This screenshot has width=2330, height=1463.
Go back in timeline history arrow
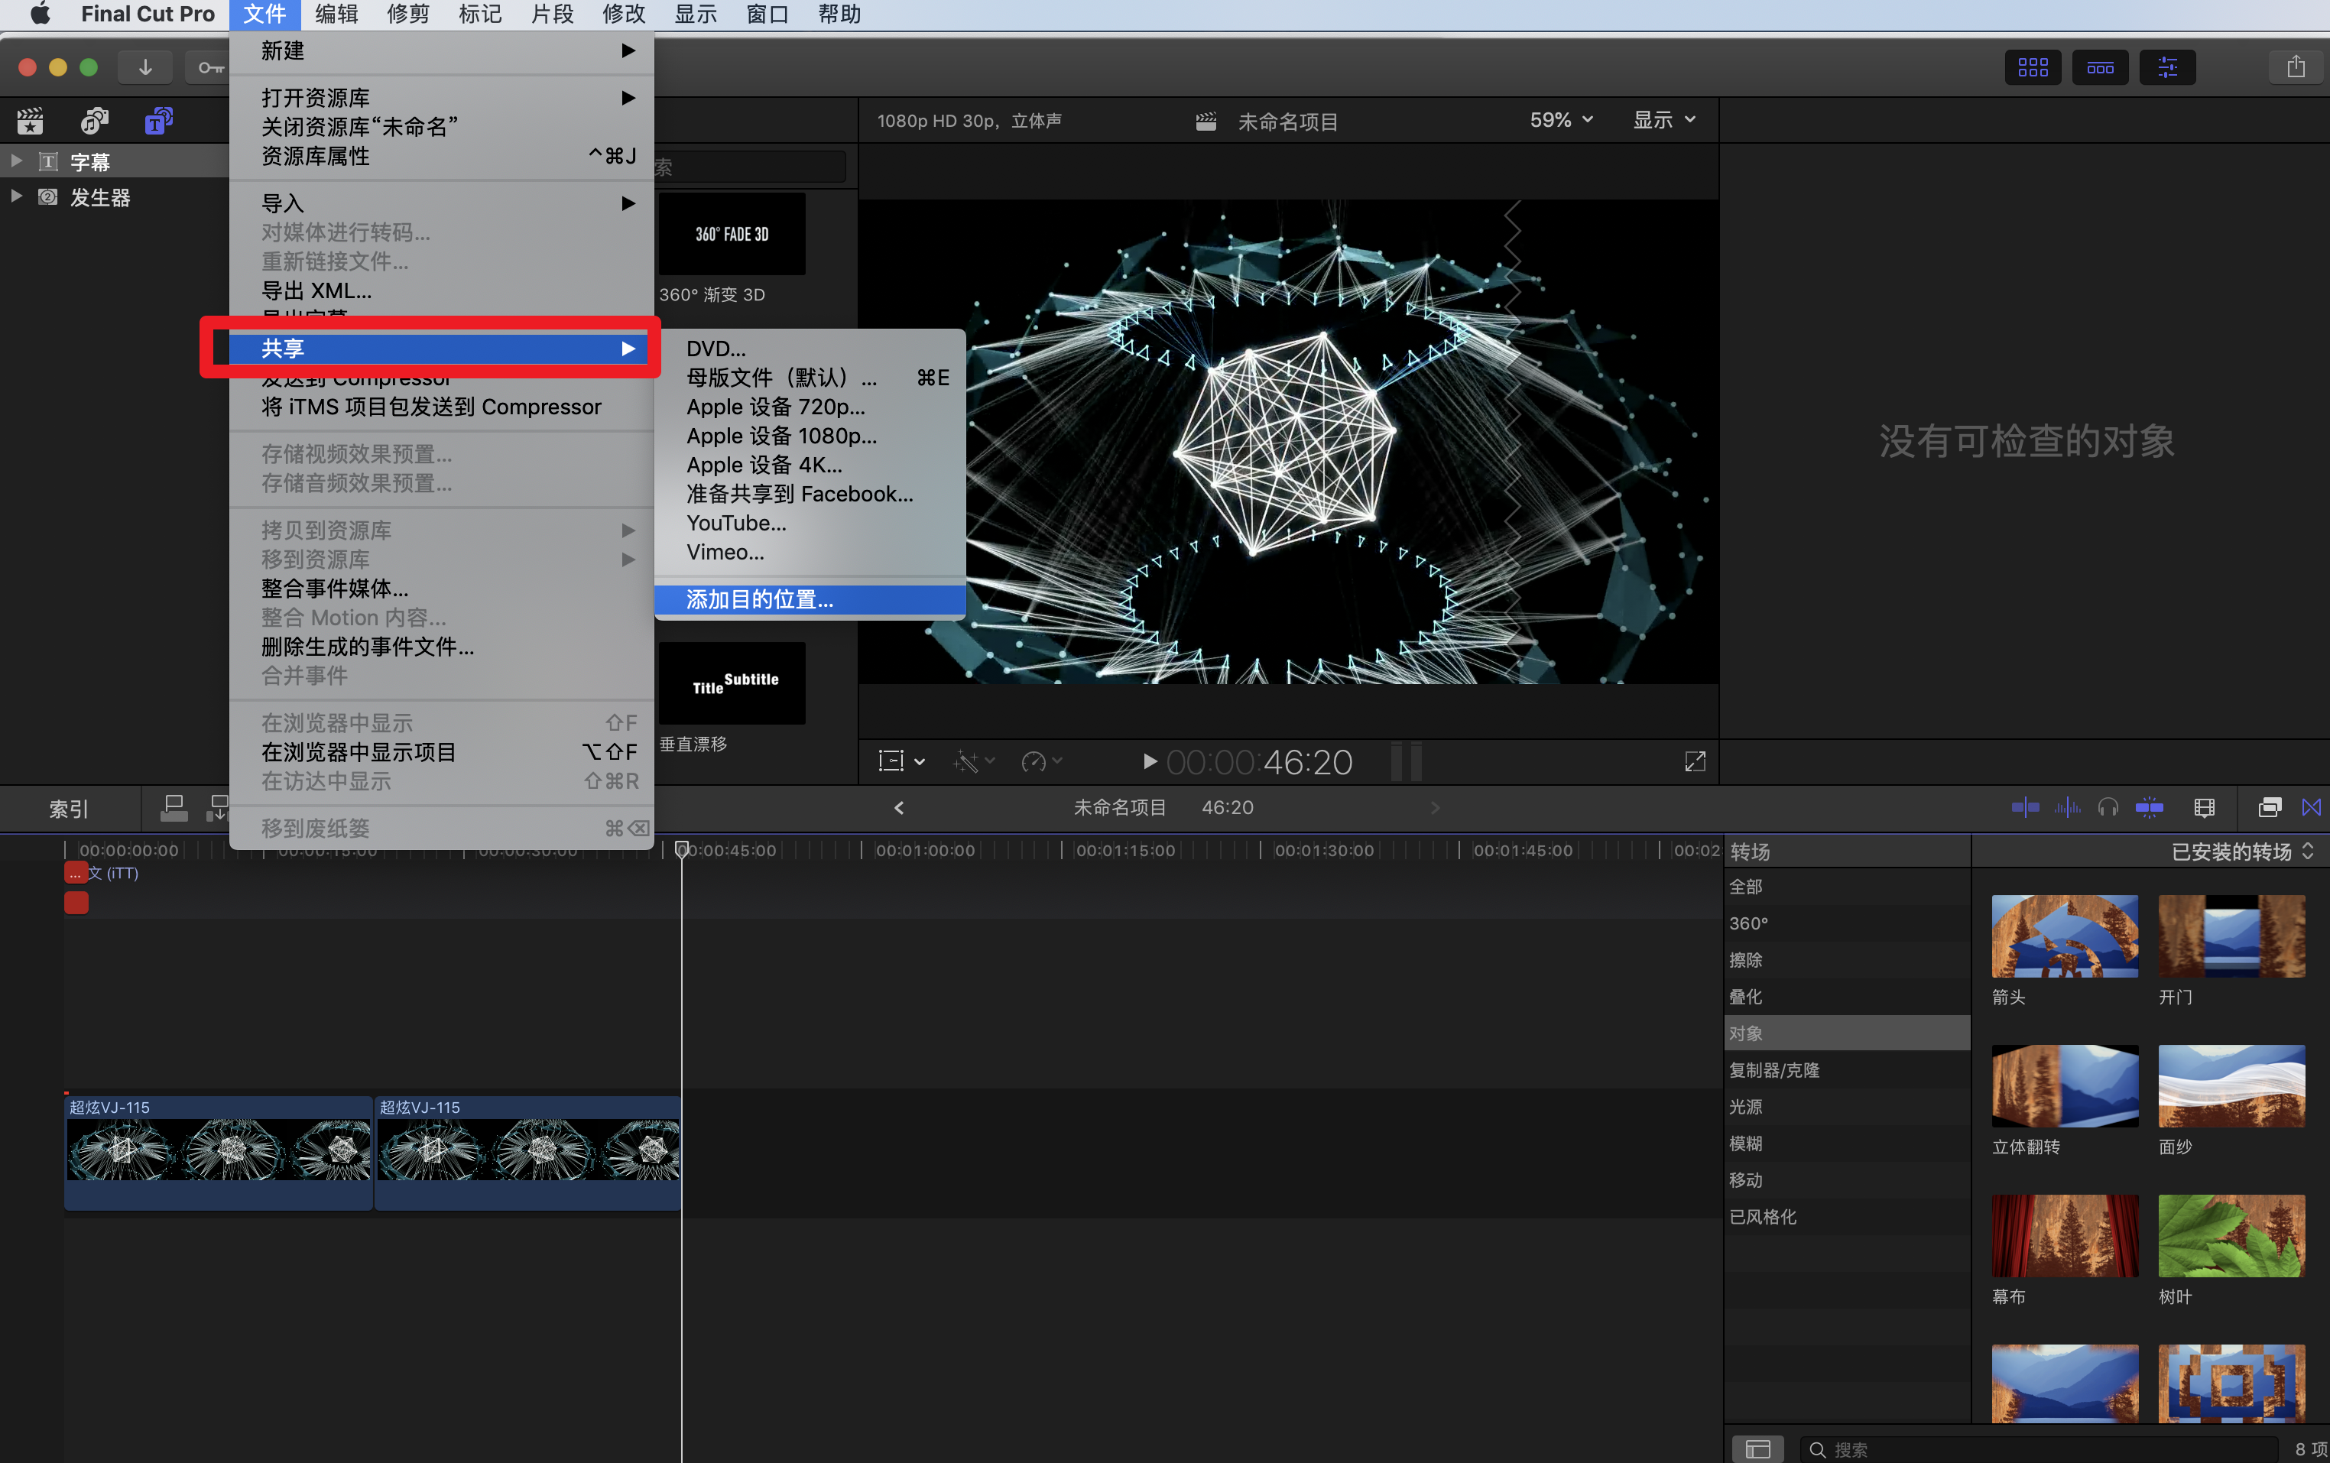[x=899, y=808]
